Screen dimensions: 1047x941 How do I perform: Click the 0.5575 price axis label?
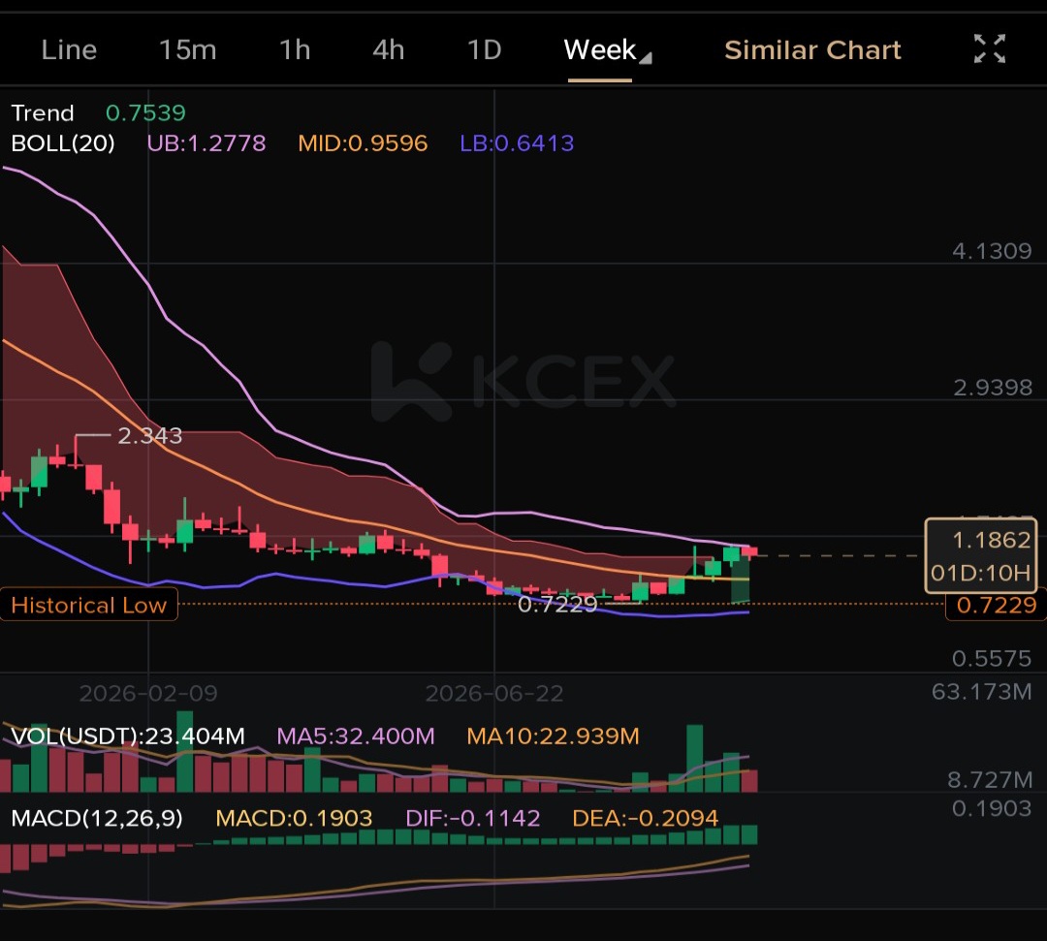tap(992, 659)
